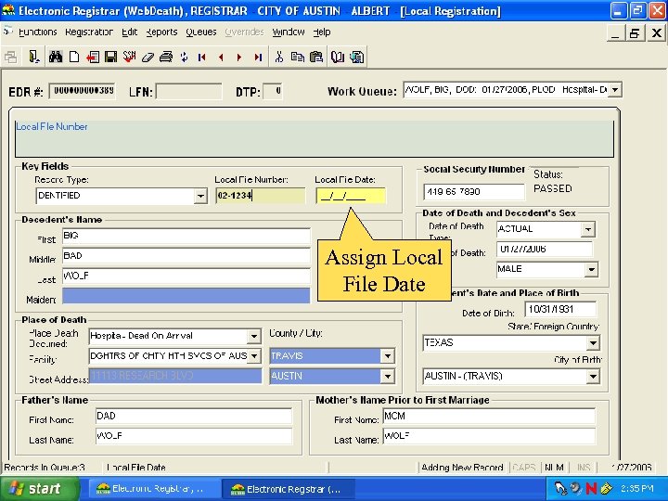Expand the Work Queue dropdown
The width and height of the screenshot is (668, 501).
pos(615,90)
